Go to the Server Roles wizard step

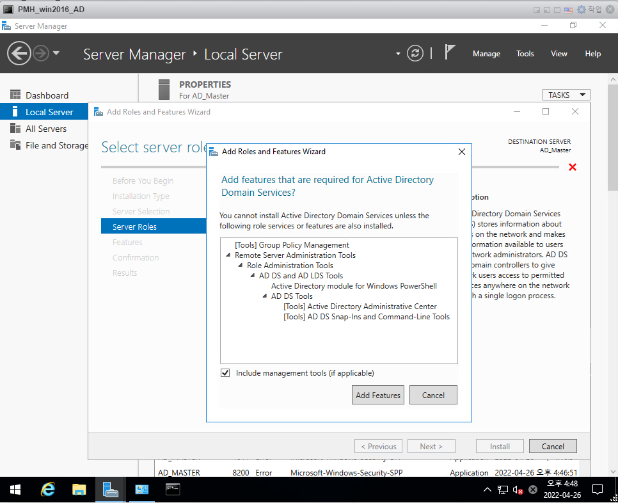pos(154,227)
